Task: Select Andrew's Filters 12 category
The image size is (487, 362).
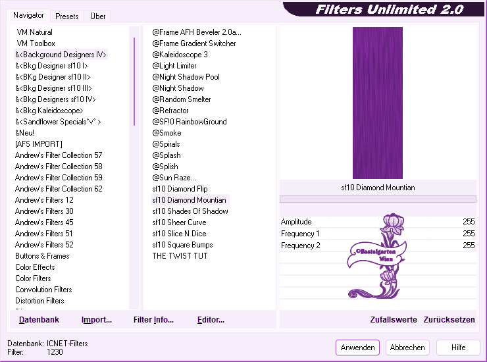Action: point(44,200)
